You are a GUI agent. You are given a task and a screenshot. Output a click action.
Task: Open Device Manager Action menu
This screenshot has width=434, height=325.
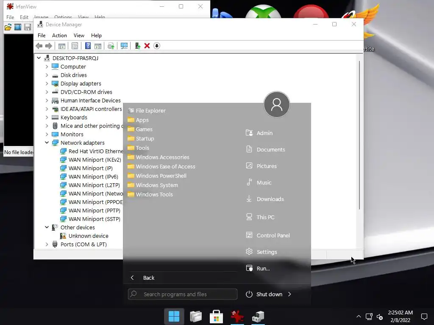59,36
